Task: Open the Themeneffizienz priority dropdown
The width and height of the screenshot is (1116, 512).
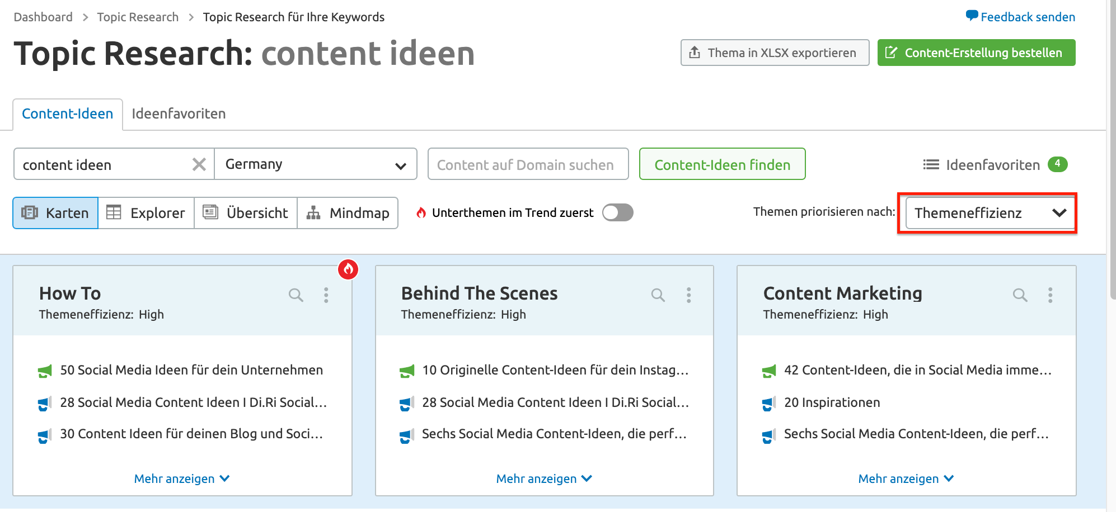Action: tap(990, 213)
